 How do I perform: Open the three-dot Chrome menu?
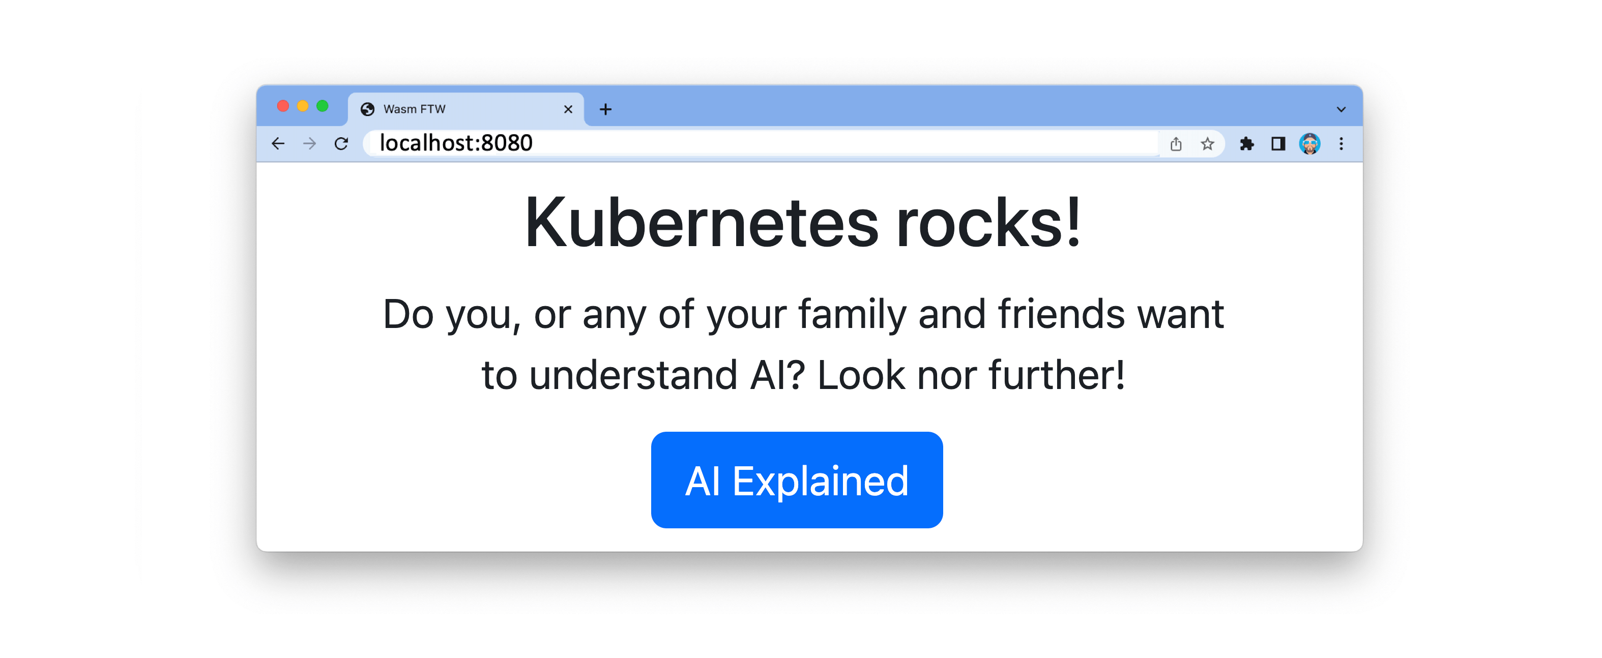point(1342,143)
